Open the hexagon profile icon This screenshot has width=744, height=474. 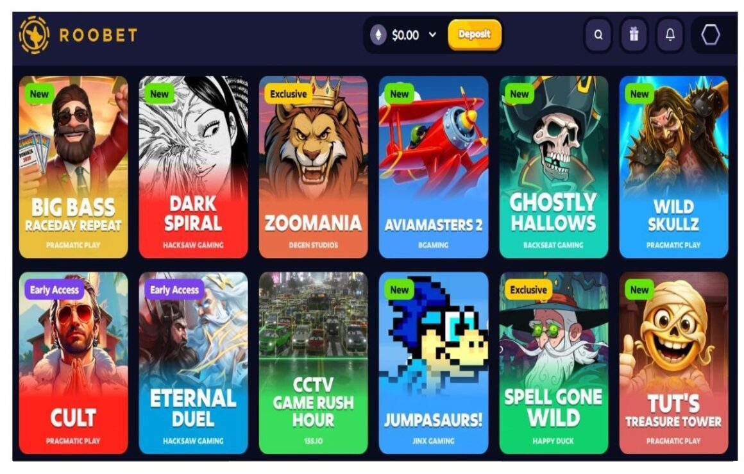(710, 35)
